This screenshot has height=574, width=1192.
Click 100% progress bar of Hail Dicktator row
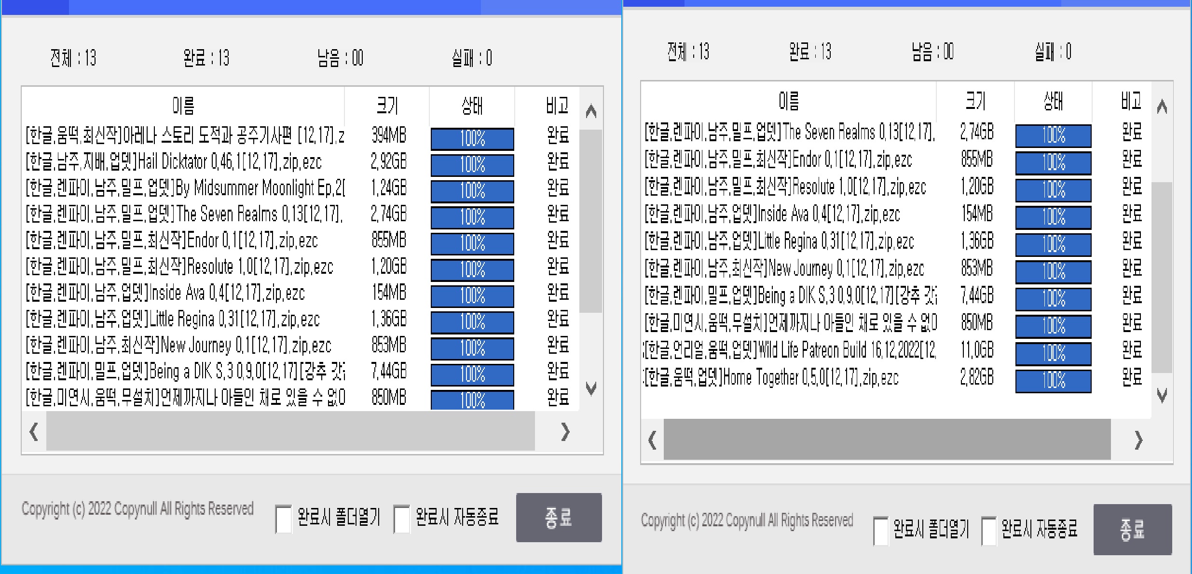tap(472, 165)
